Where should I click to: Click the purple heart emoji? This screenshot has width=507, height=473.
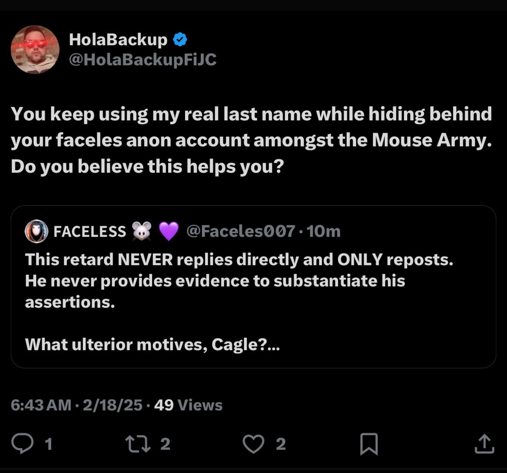coord(169,231)
